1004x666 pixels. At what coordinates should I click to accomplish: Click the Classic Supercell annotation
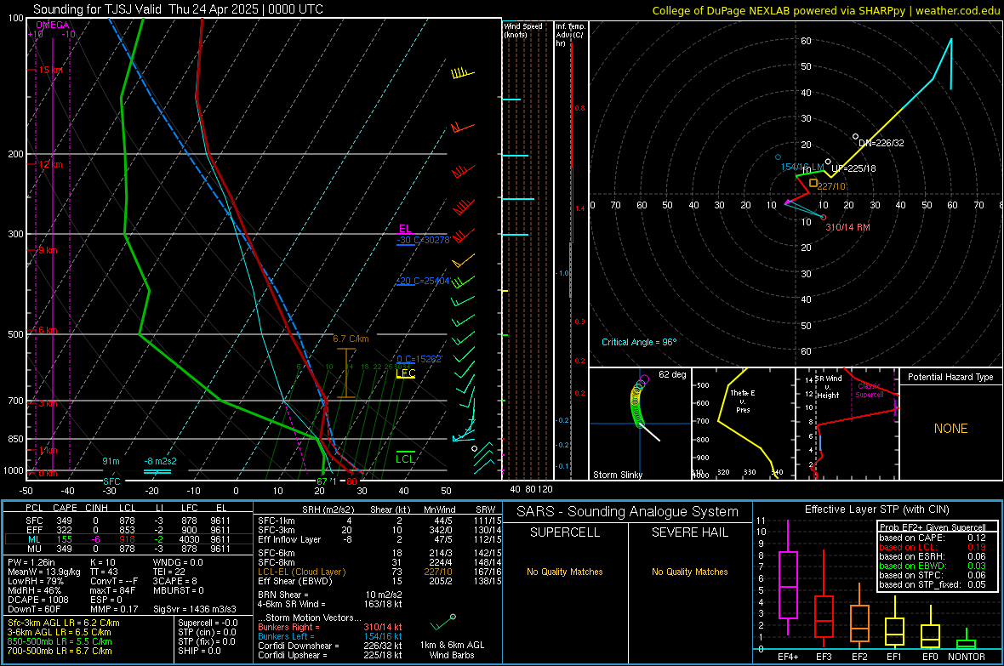[x=870, y=390]
